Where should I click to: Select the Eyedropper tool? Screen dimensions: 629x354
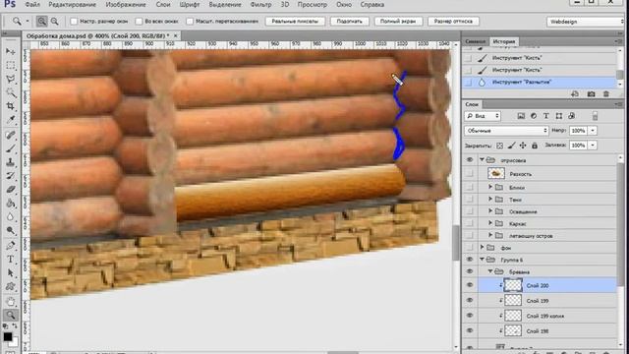tap(11, 120)
